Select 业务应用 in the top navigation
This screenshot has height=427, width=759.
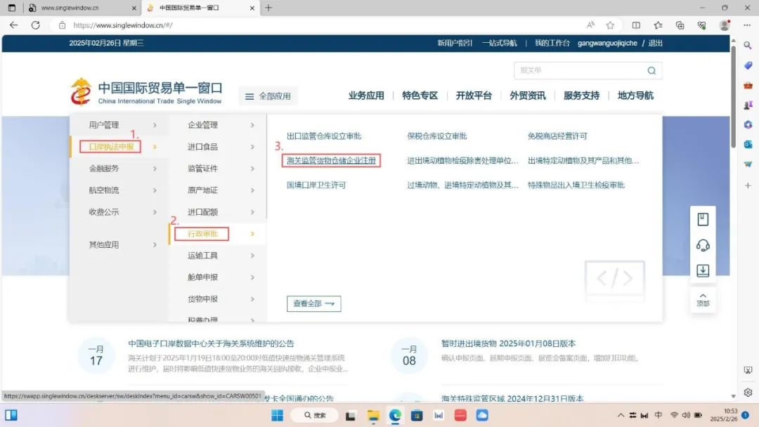point(366,96)
